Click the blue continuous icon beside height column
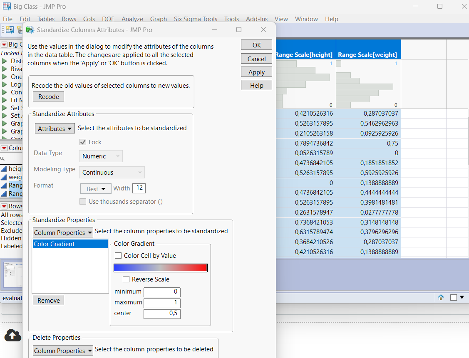The width and height of the screenshot is (469, 358). pos(4,169)
